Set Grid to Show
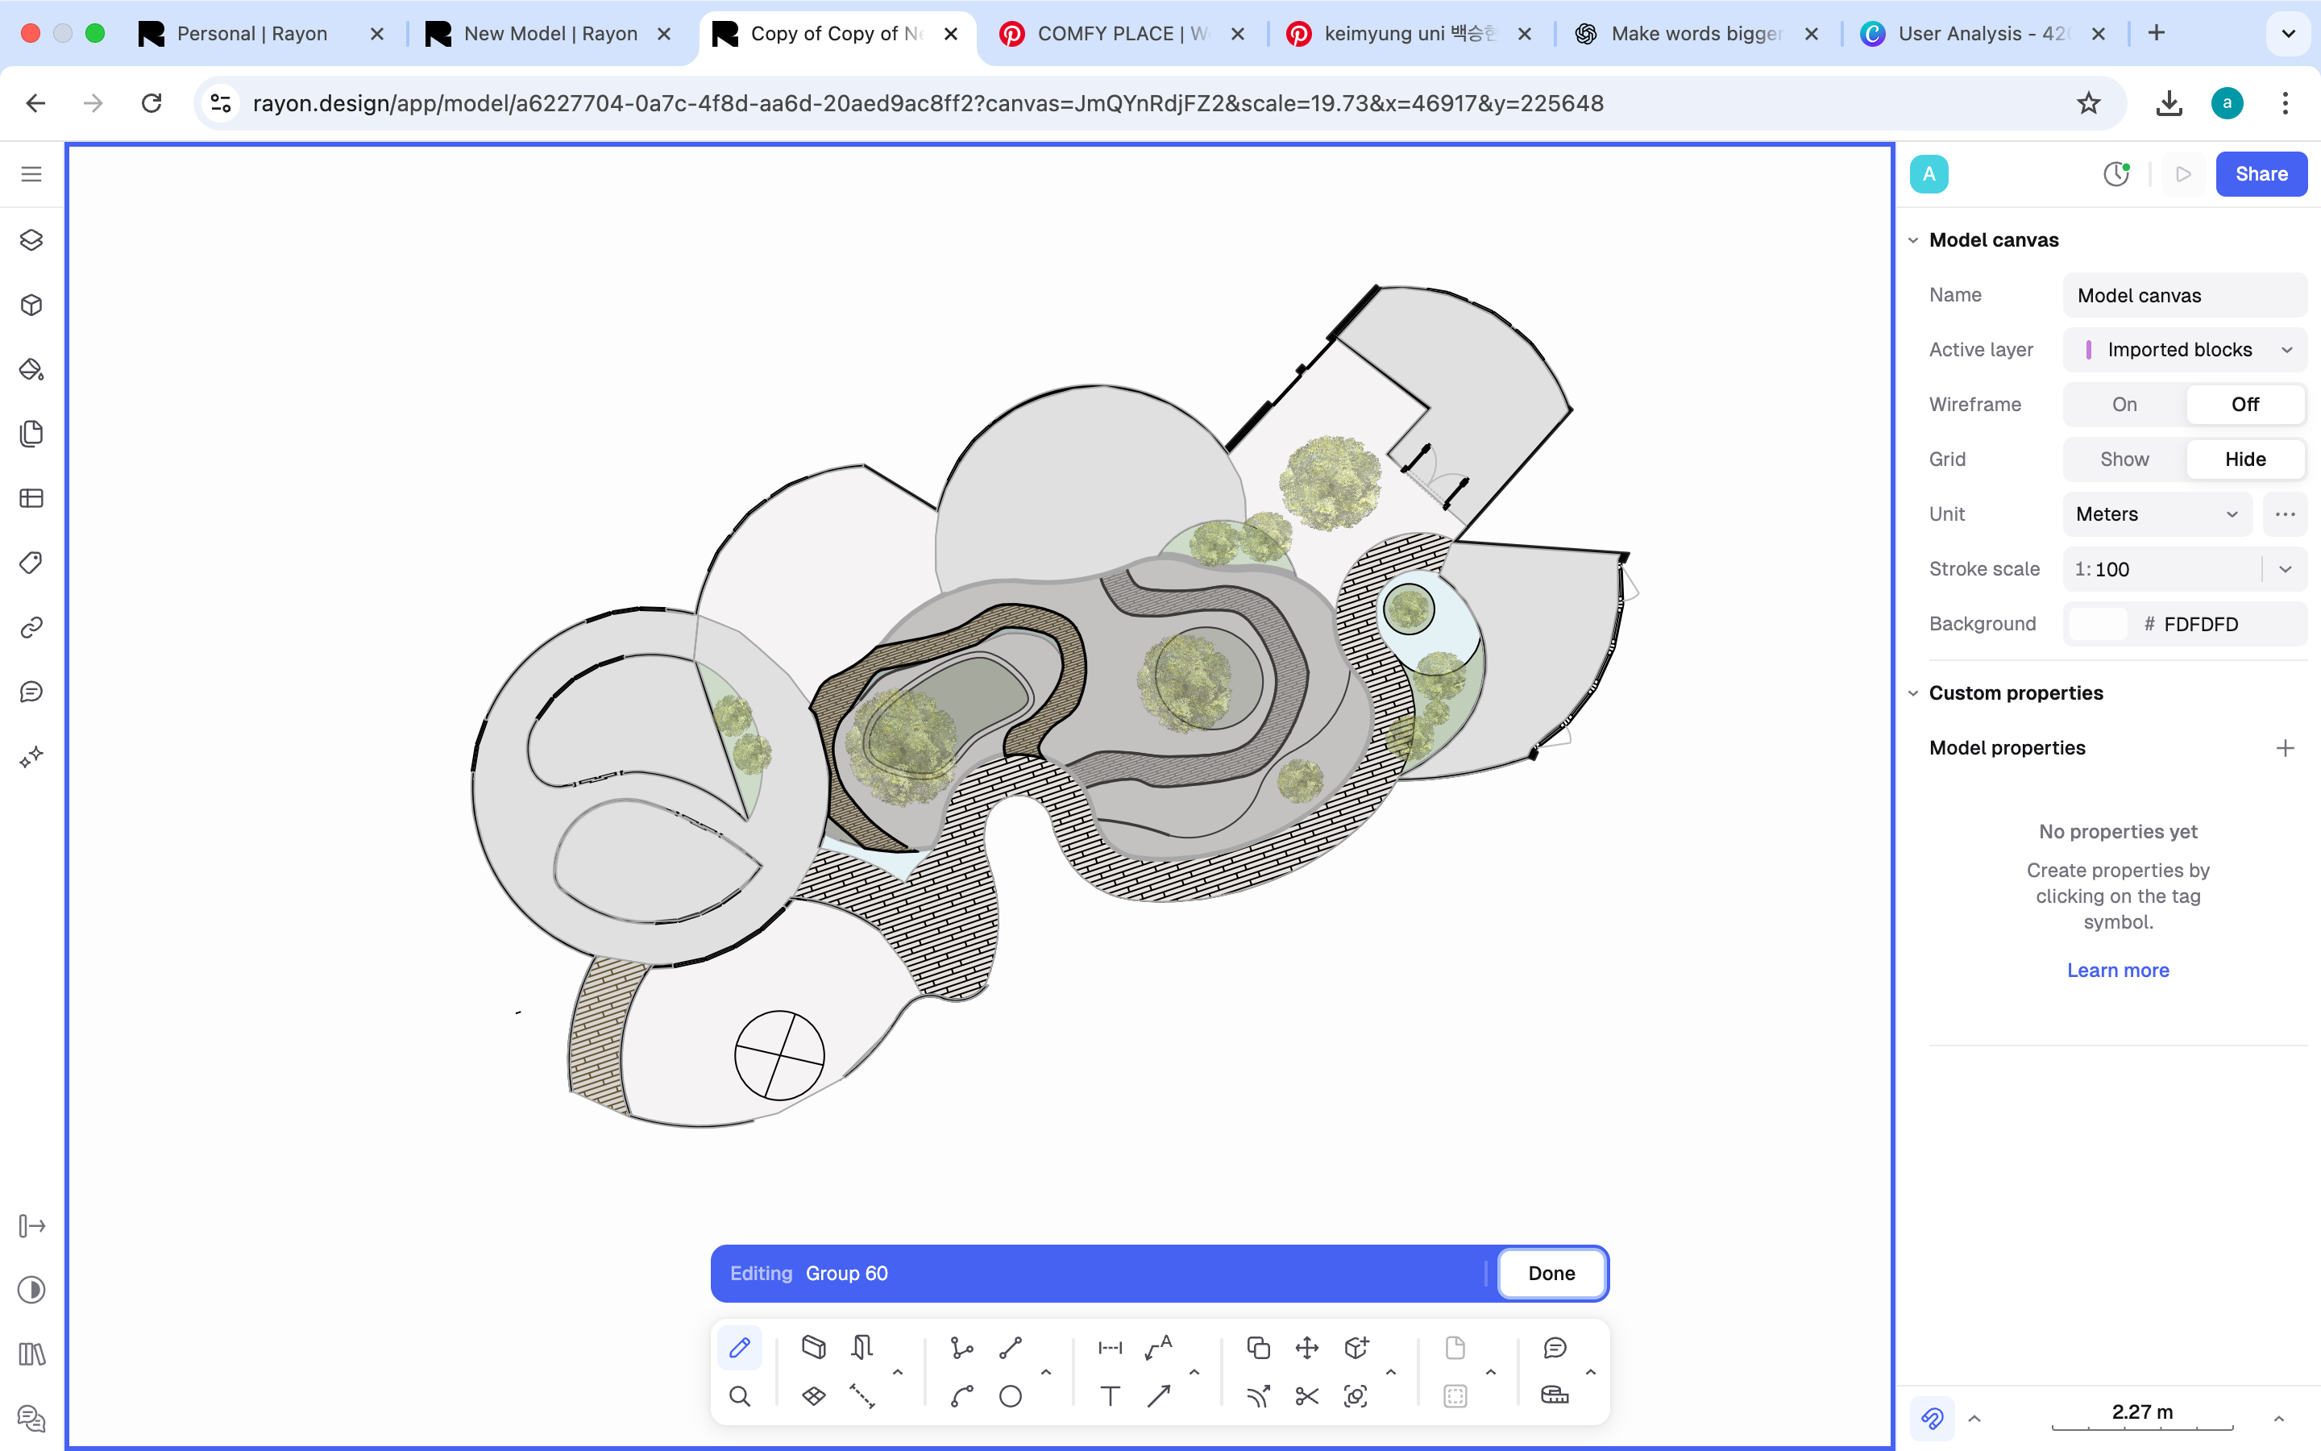 click(x=2124, y=459)
